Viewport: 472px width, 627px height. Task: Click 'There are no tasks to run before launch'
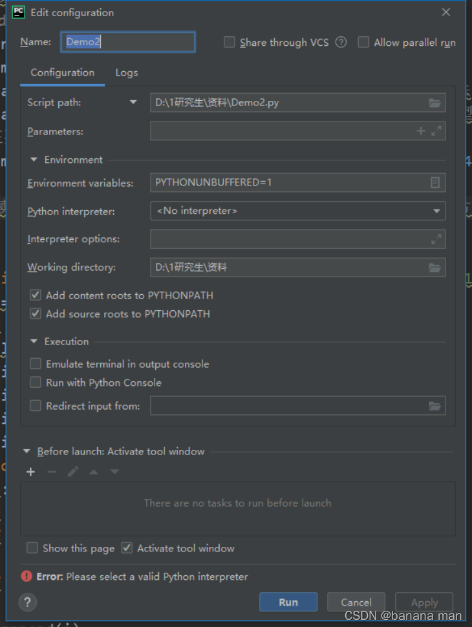point(237,503)
